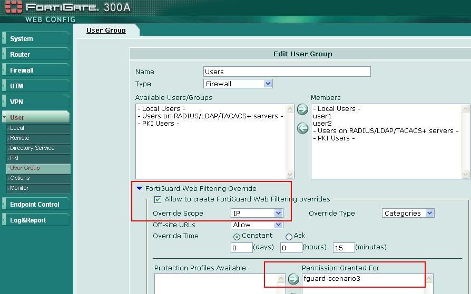This screenshot has height=294, width=471.
Task: Remove selected member with left arrow icon
Action: point(302,128)
